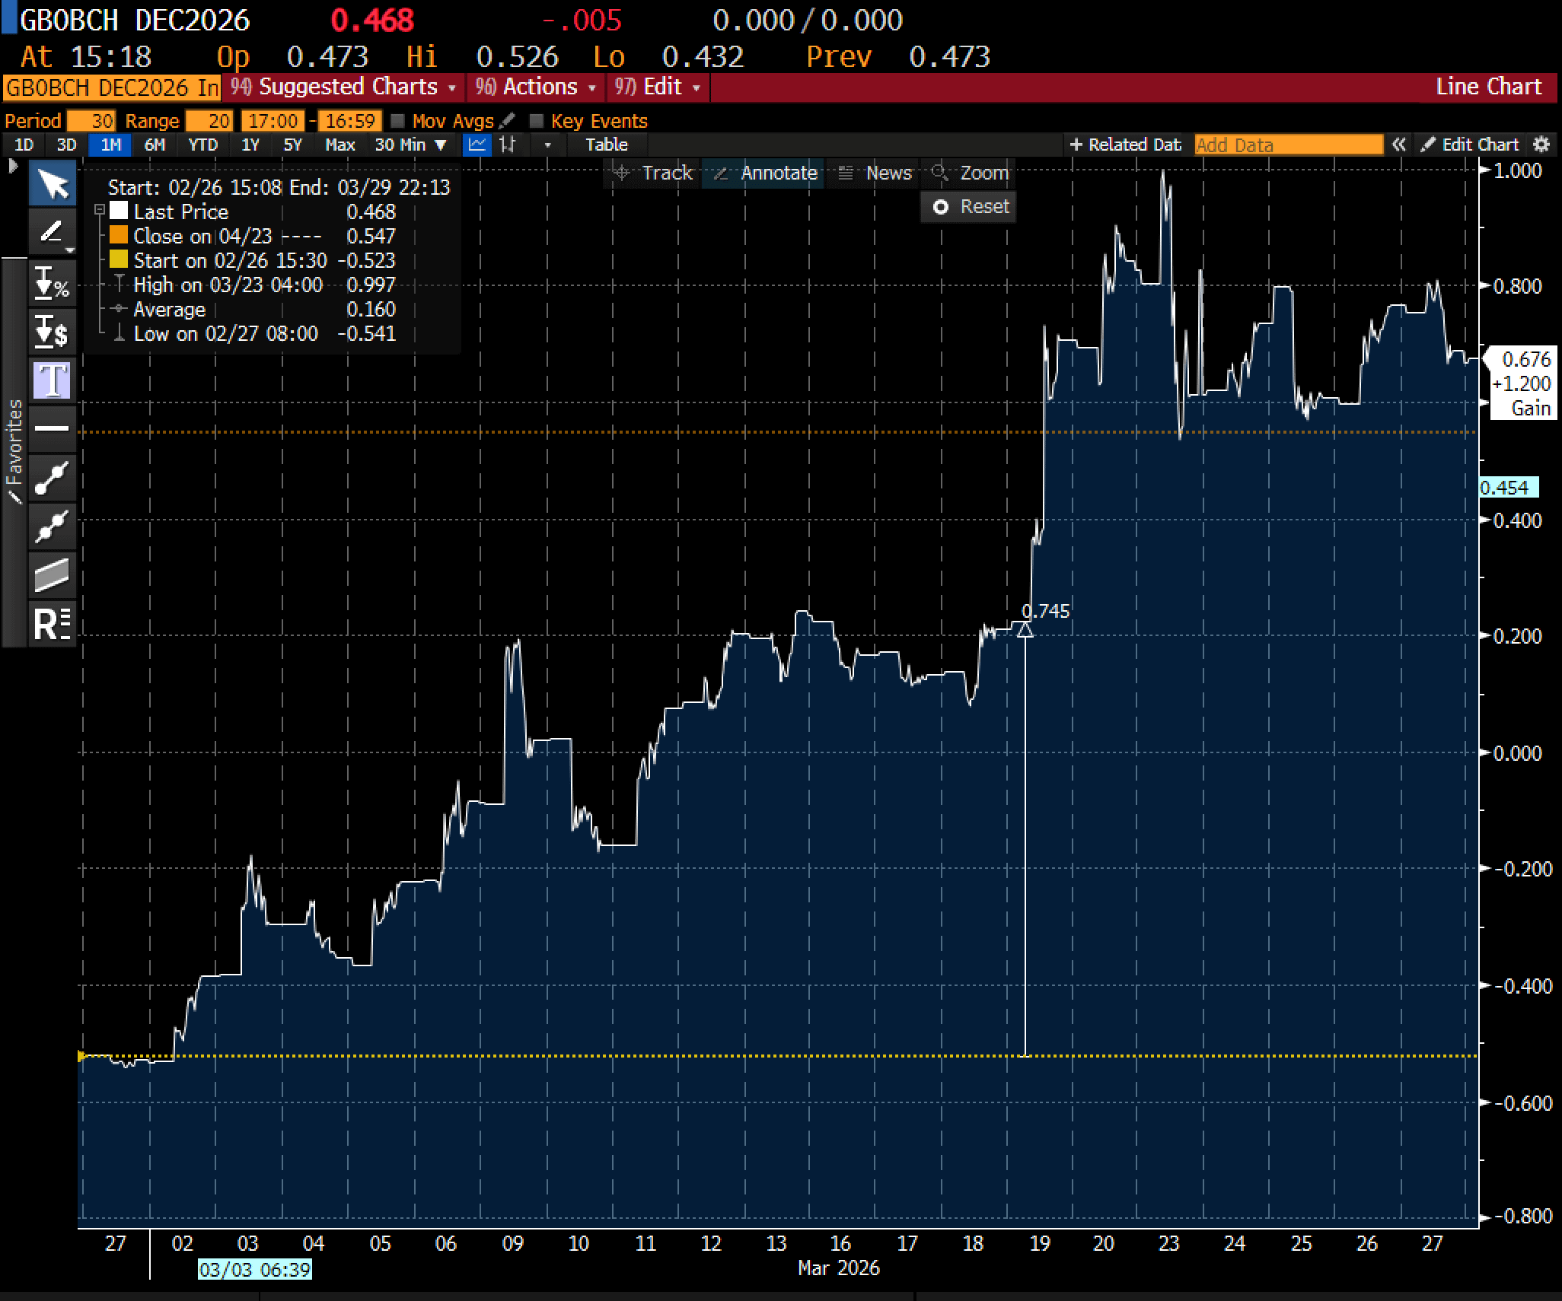Select the trend line tool
Viewport: 1562px width, 1301px height.
point(53,477)
